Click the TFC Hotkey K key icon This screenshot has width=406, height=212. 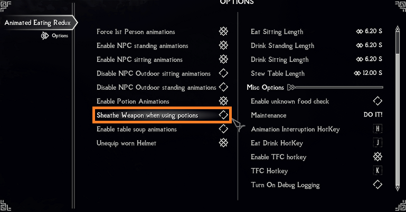tap(377, 170)
